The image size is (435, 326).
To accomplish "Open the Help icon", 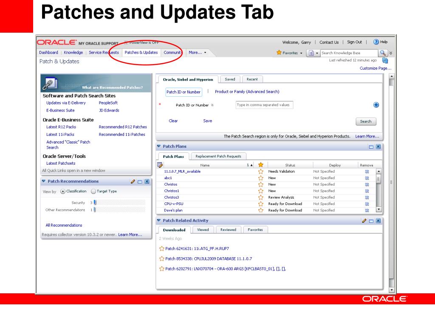I will 376,42.
